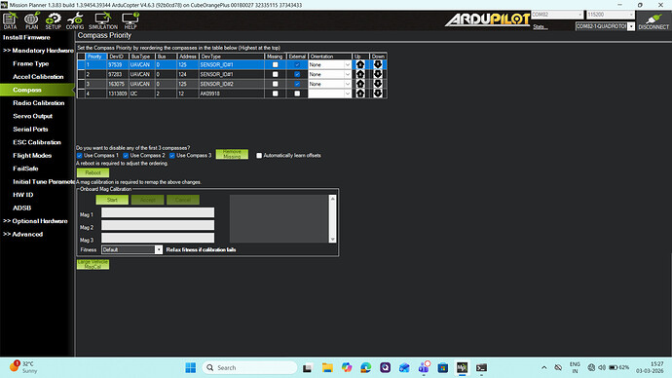672x378 pixels.
Task: Click the taskbar Search box
Action: [250, 367]
